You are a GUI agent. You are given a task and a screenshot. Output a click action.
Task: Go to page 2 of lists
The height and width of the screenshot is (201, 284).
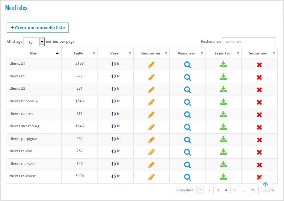point(209,190)
